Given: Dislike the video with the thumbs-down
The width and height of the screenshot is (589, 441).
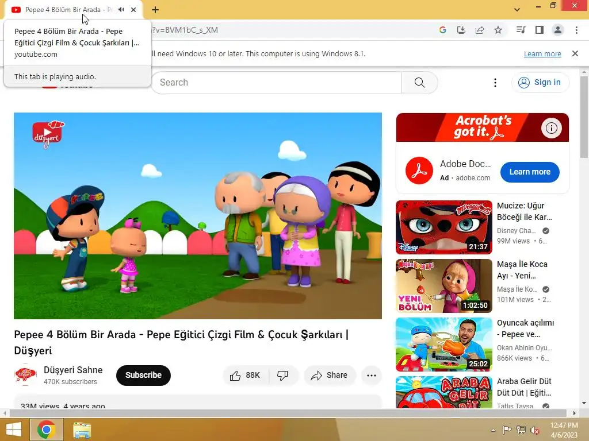Looking at the screenshot, I should click(282, 376).
